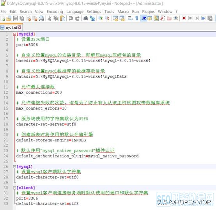Open the Function List icon
Viewport: 216px width, 210px height.
click(163, 18)
